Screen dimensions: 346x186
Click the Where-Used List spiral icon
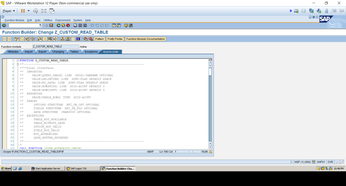32,39
